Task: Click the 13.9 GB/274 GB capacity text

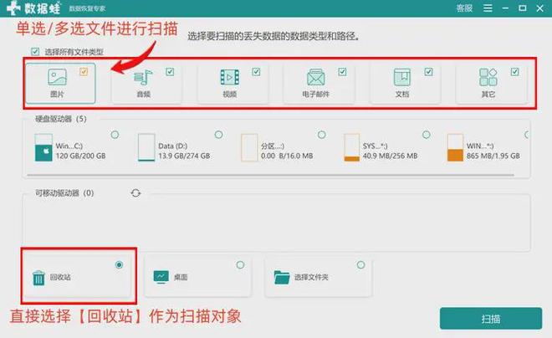Action: point(184,156)
